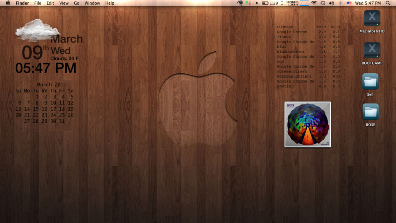Click the network speed KB/s readout
This screenshot has width=396, height=223.
click(292, 3)
